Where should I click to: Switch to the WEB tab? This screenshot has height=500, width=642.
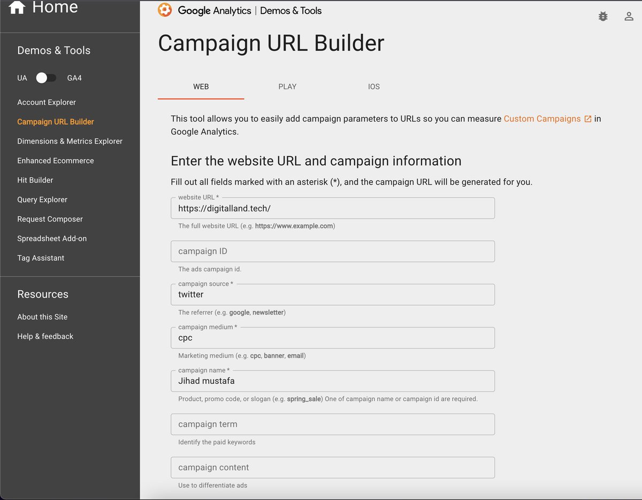[201, 87]
